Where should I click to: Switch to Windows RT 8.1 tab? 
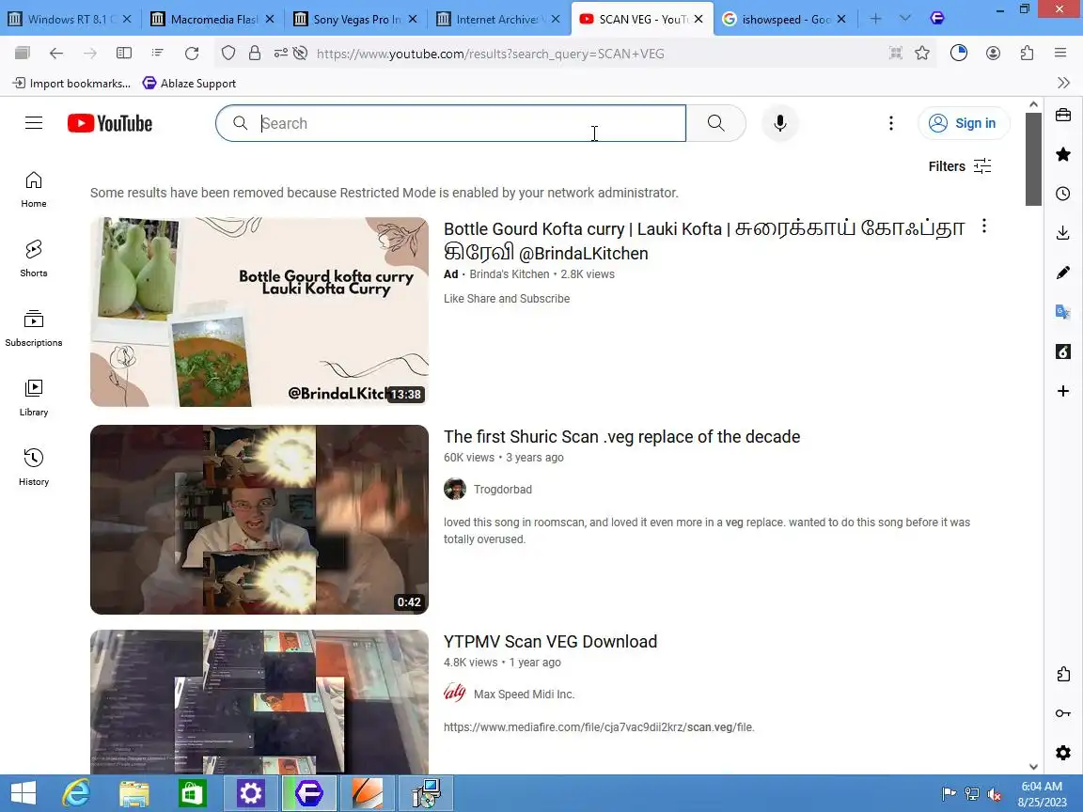click(x=70, y=19)
